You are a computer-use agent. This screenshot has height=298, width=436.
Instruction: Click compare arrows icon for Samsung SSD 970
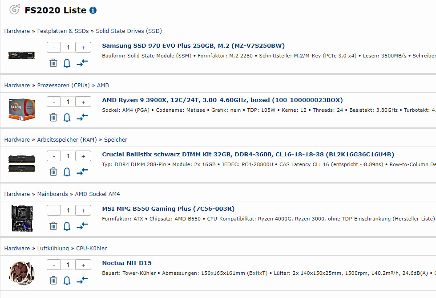(82, 63)
